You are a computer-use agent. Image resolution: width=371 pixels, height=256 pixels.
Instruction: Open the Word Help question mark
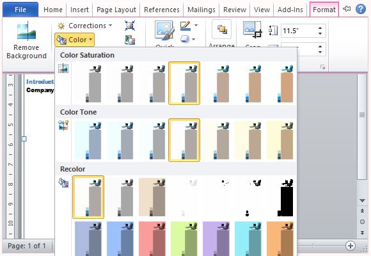pos(360,9)
